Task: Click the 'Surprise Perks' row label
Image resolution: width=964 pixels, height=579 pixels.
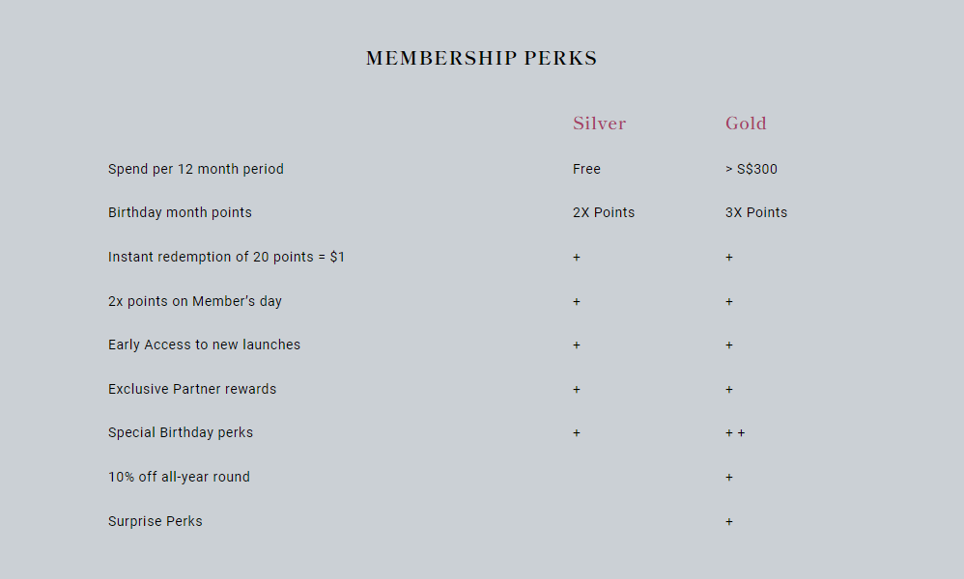Action: click(x=156, y=521)
